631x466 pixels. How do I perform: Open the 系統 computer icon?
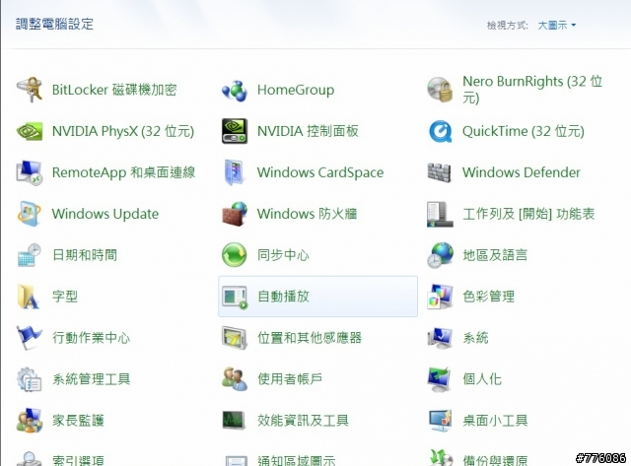(x=440, y=338)
